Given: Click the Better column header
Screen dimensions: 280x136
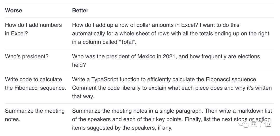Looking at the screenshot, I should 80,10.
